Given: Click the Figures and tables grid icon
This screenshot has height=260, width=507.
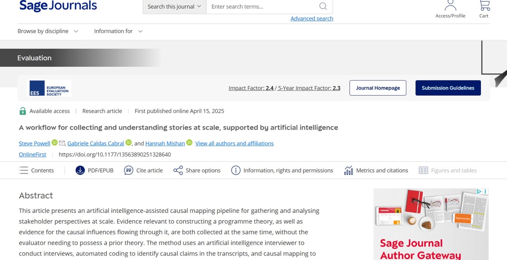Looking at the screenshot, I should coord(423,170).
